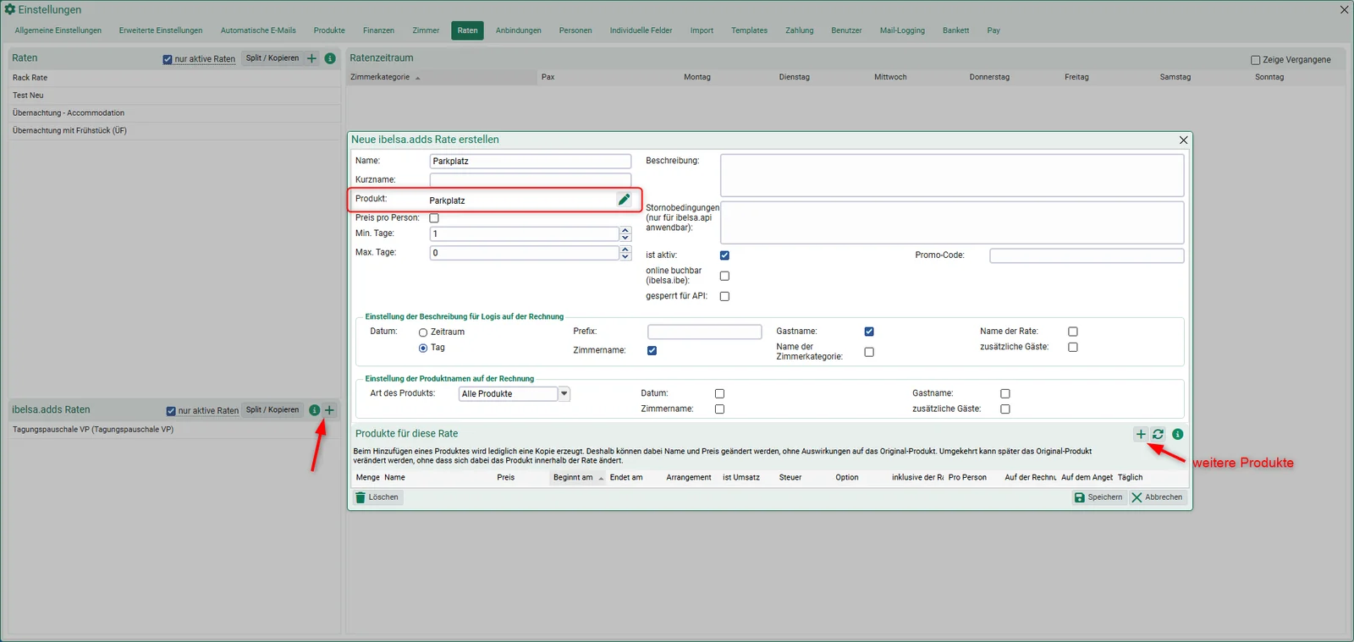
Task: Select the Tag radio button
Action: point(423,348)
